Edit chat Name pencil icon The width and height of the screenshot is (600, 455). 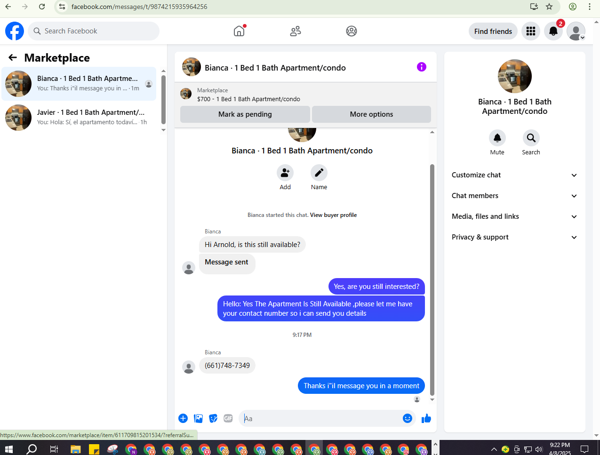coord(319,173)
